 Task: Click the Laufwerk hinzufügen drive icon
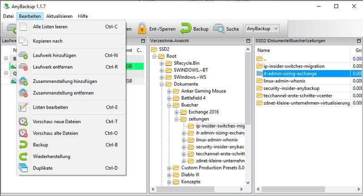[x=23, y=55]
